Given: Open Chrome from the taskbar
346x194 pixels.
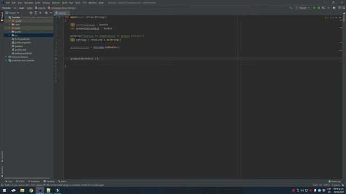Looking at the screenshot, I should (31, 190).
